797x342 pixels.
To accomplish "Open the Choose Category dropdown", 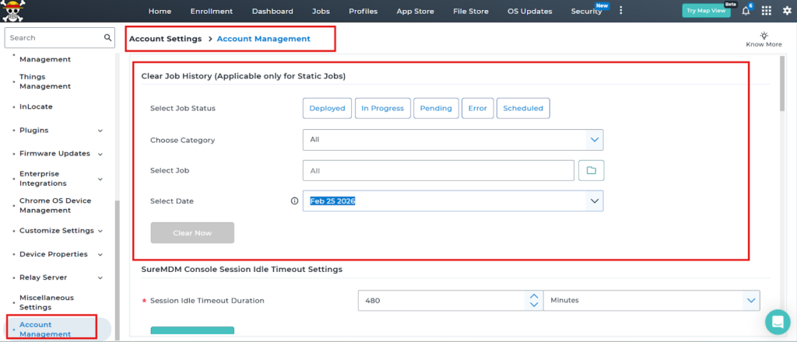I will [595, 140].
